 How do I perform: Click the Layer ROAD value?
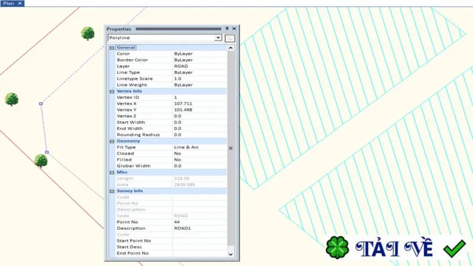point(200,66)
